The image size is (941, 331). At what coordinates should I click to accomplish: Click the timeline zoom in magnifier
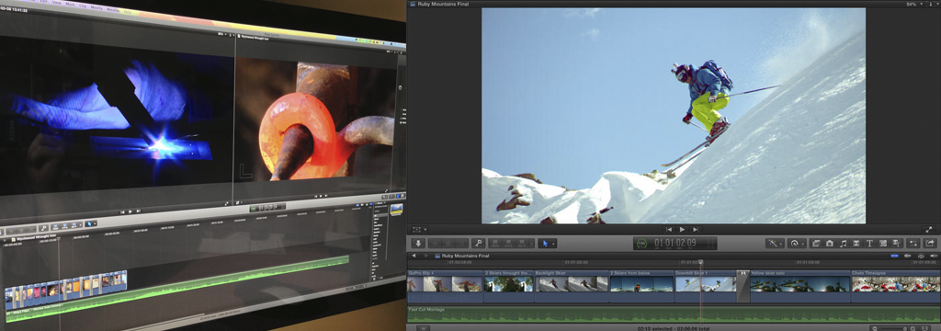click(913, 328)
